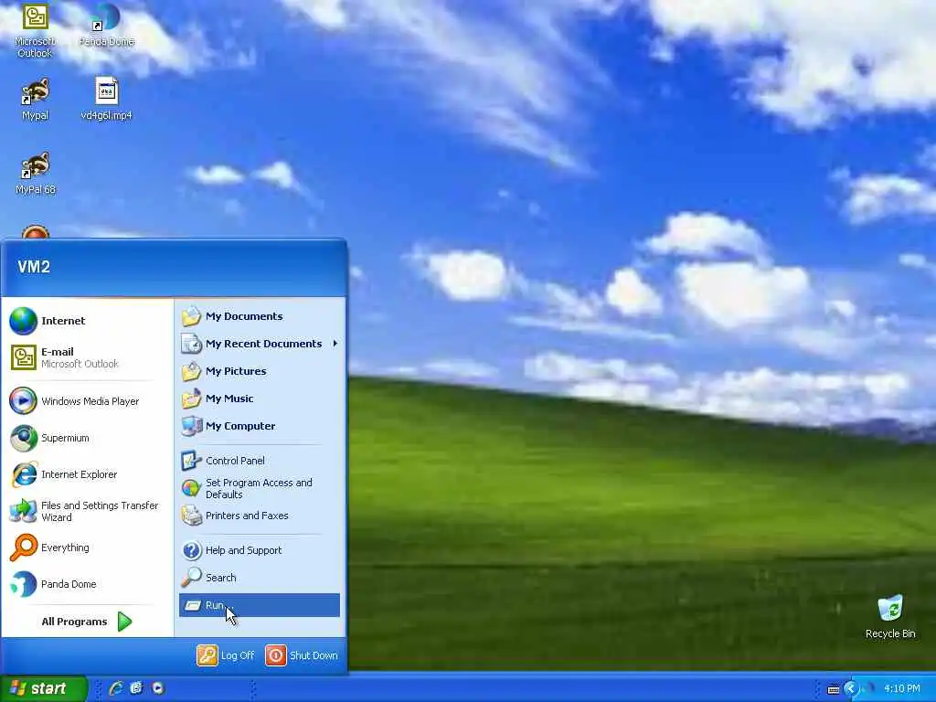The image size is (936, 702).
Task: Open Set Program Access and Defaults
Action: 259,488
